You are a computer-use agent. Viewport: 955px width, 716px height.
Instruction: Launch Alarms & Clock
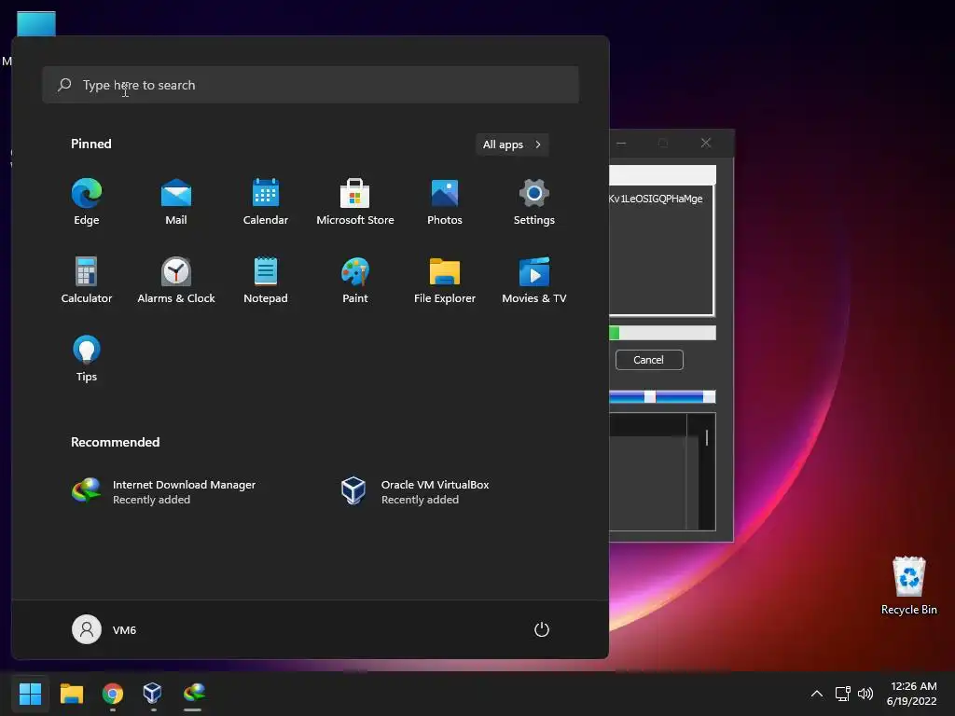click(176, 280)
